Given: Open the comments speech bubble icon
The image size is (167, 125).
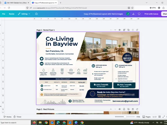Looking at the screenshot, I should point(139,14).
